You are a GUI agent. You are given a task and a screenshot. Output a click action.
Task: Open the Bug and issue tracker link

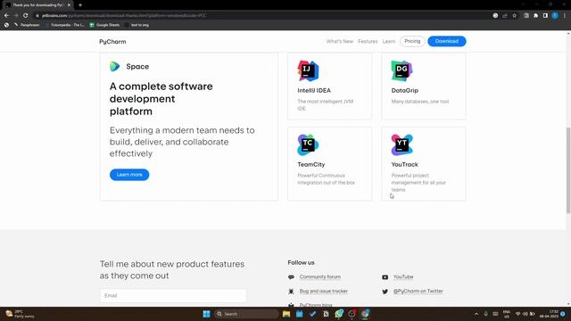(x=323, y=292)
